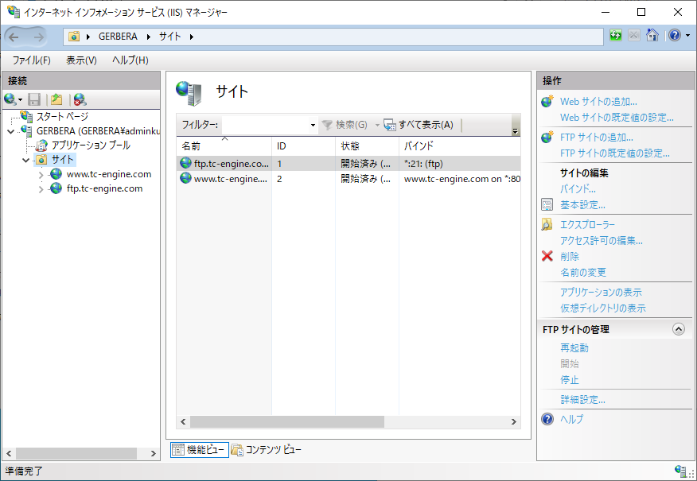Click ヘルプ link in actions pane
Viewport: 697px width, 481px height.
(571, 419)
